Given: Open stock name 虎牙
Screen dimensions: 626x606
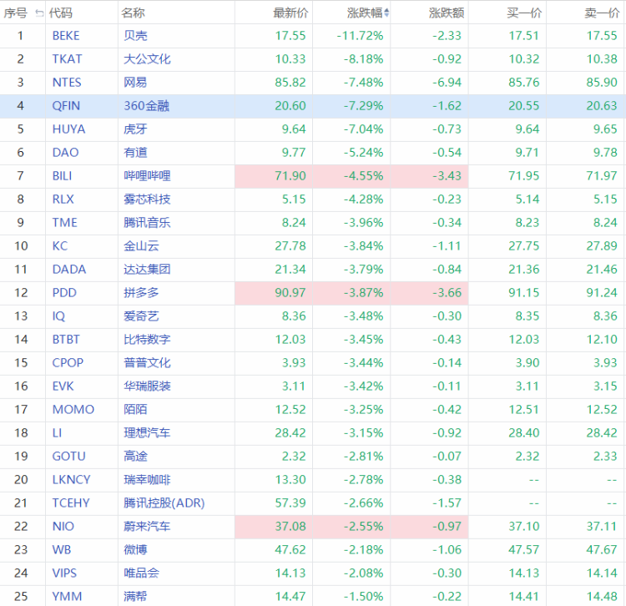Looking at the screenshot, I should point(135,129).
